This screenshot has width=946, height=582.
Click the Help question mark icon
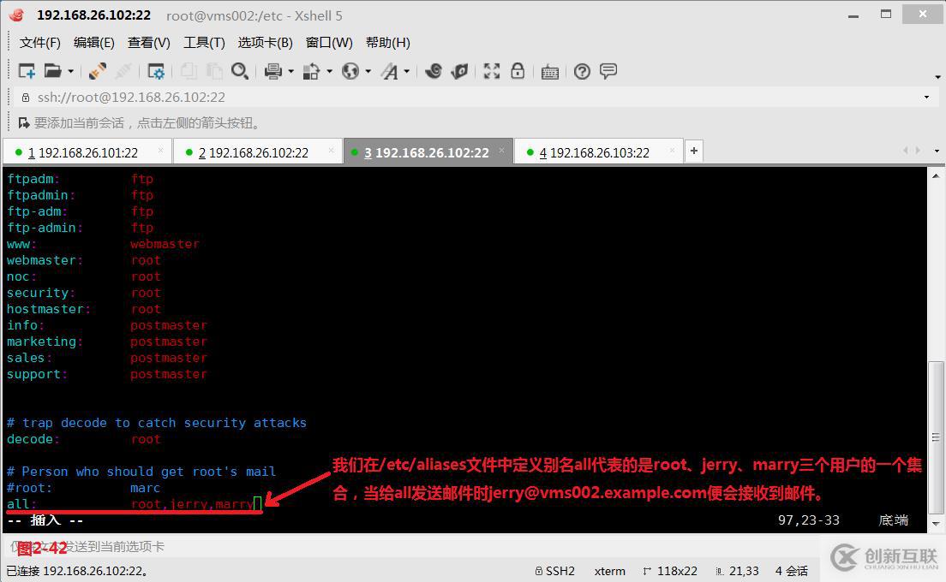point(582,72)
